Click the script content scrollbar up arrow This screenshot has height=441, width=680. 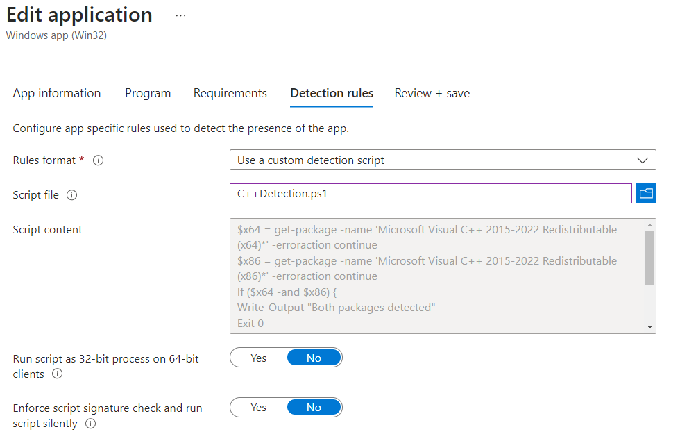click(x=650, y=225)
